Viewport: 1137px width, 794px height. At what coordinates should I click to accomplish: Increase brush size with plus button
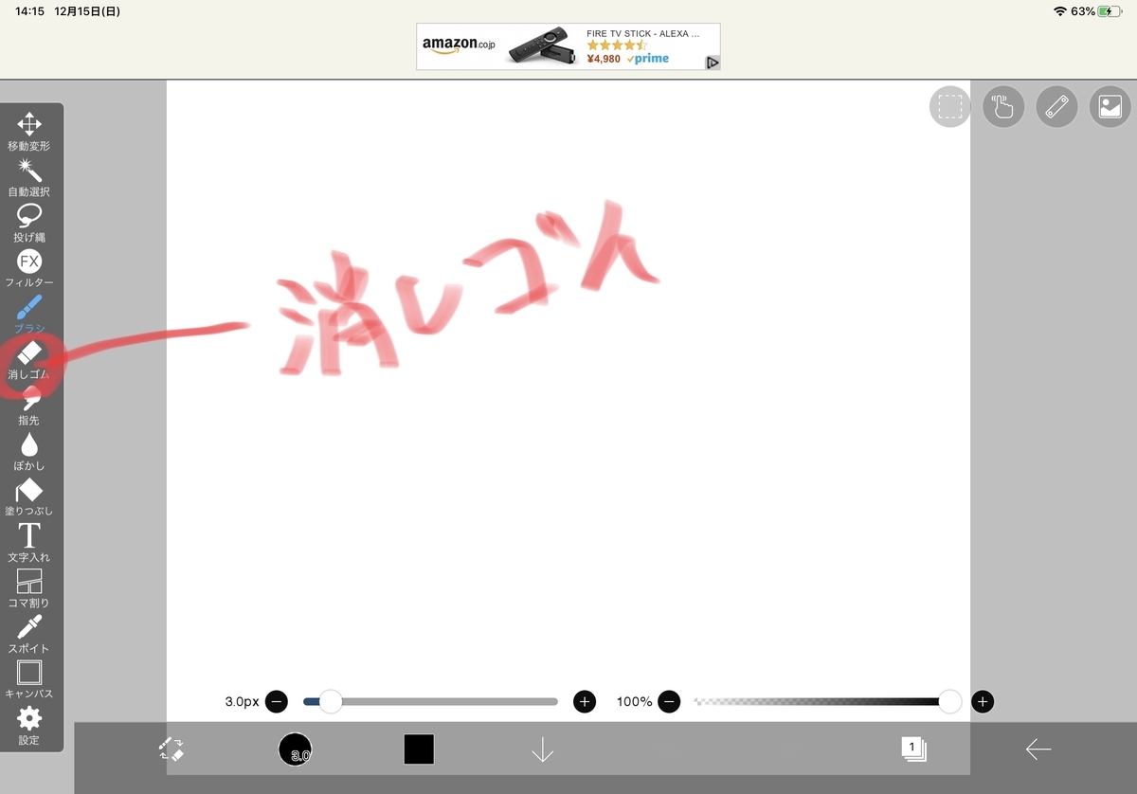[x=585, y=701]
